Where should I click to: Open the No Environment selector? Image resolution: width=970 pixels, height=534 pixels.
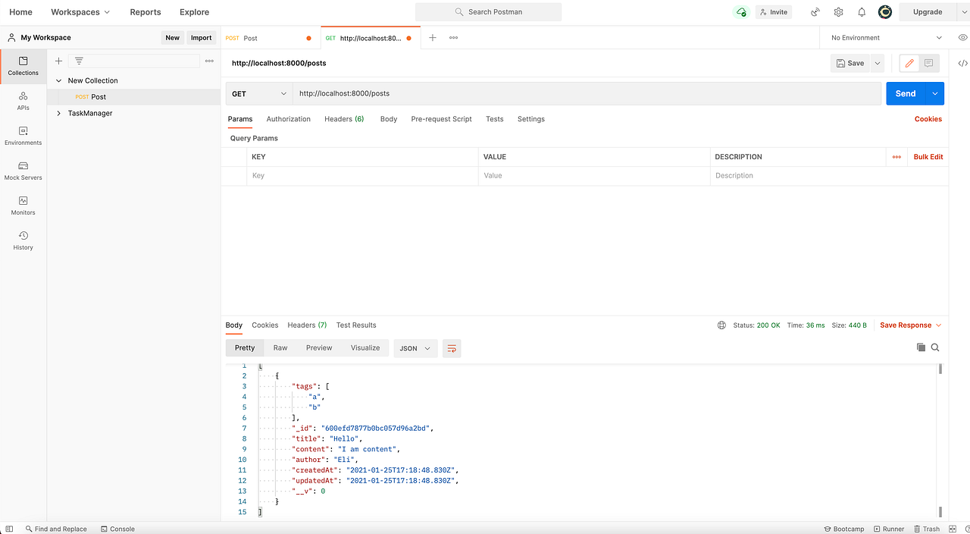pos(883,36)
